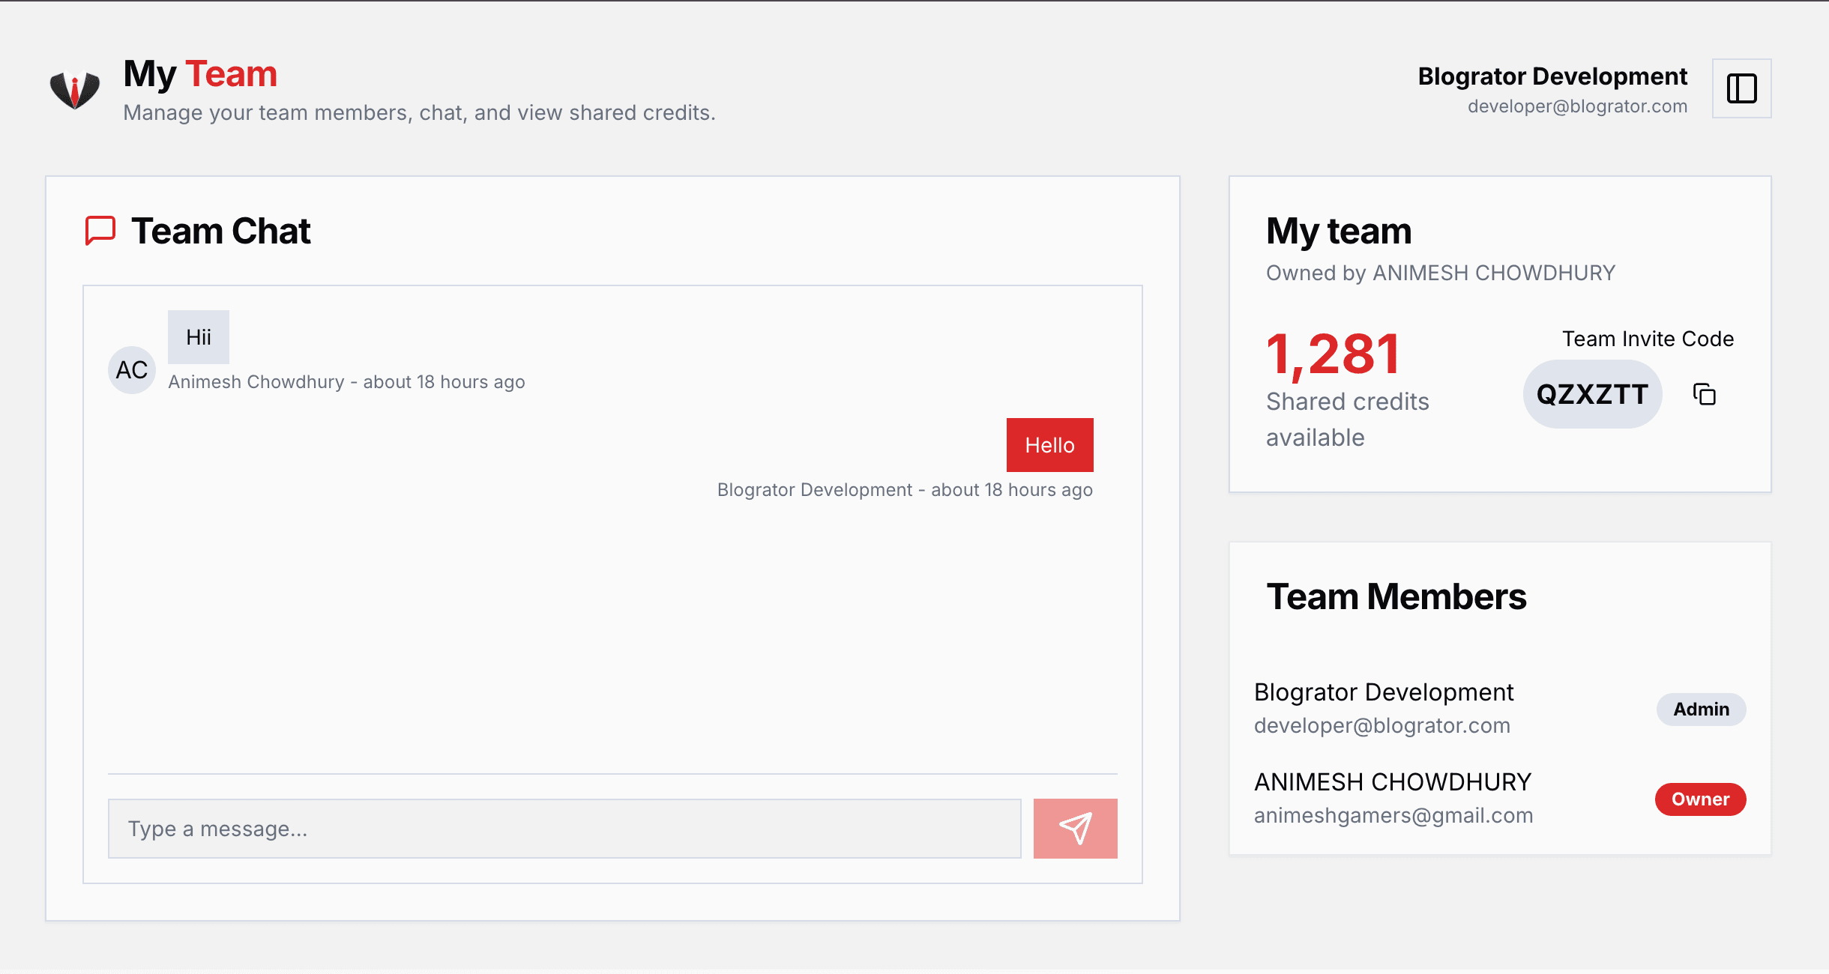Viewport: 1829px width, 974px height.
Task: Click developer@blogrator.com in header
Action: pos(1577,106)
